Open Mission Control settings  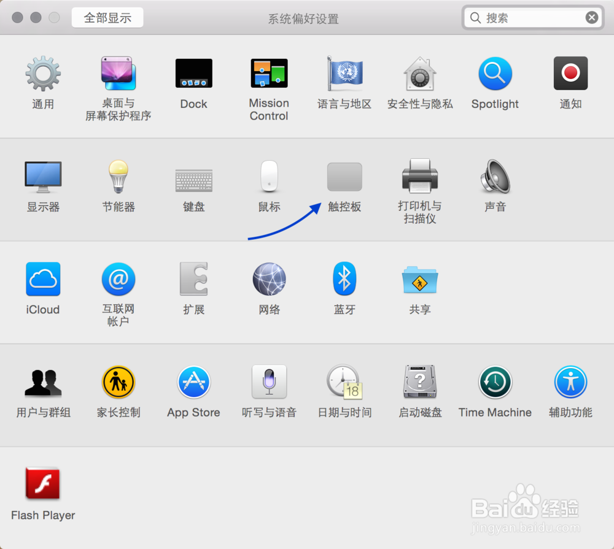(x=269, y=74)
